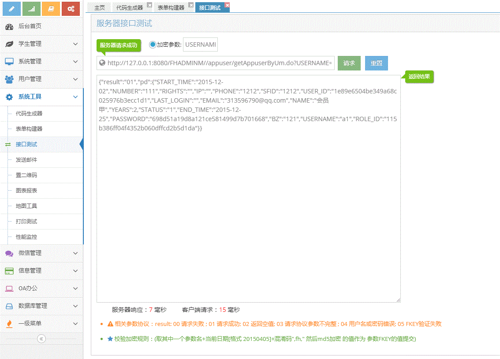The width and height of the screenshot is (500, 359).
Task: Click the red gears shortcut button
Action: (71, 9)
